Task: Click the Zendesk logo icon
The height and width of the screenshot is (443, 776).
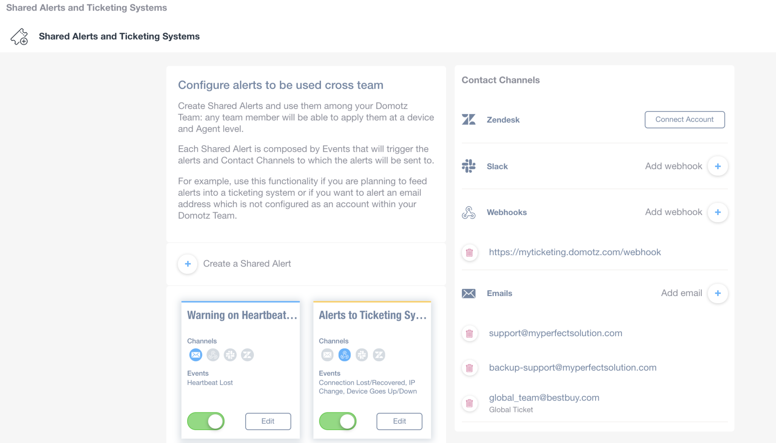Action: coord(469,120)
